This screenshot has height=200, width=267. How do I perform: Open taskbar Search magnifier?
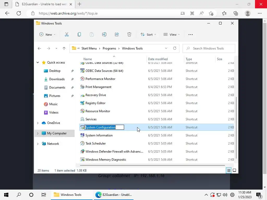[19, 195]
